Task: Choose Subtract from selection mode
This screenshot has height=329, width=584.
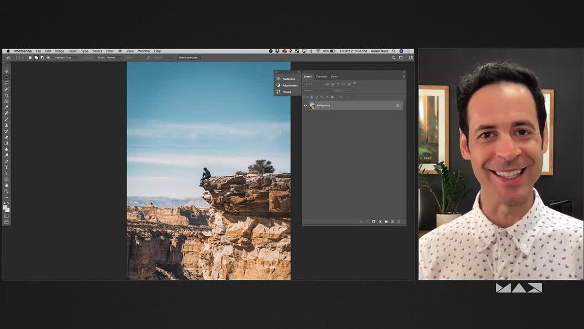Action: [x=42, y=57]
